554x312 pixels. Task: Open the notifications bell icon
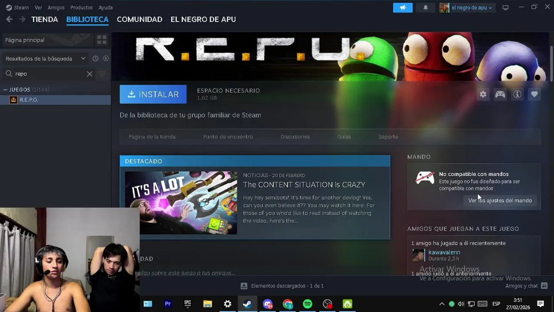[x=425, y=8]
